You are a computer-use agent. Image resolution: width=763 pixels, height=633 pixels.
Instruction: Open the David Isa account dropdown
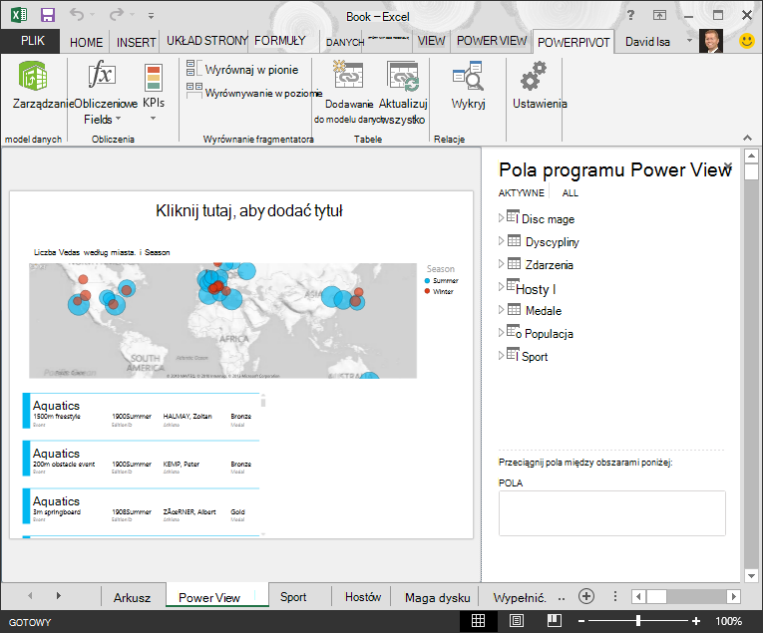point(689,41)
